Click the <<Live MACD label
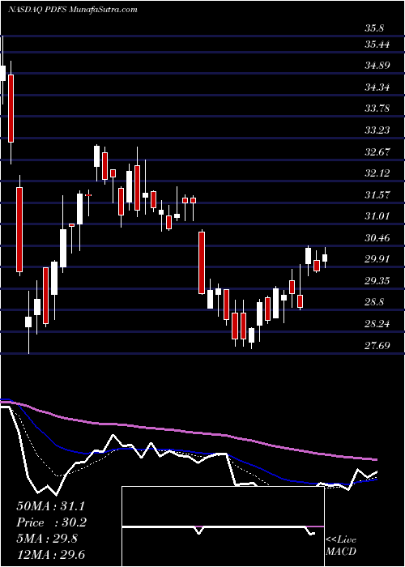This screenshot has width=405, height=567. click(341, 545)
